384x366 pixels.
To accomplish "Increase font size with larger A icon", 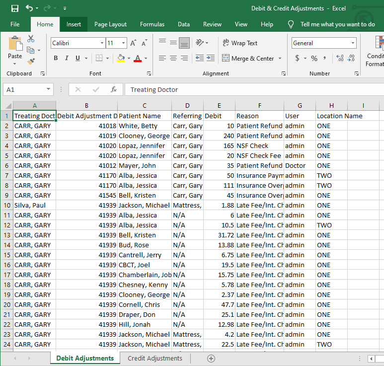I will 133,43.
